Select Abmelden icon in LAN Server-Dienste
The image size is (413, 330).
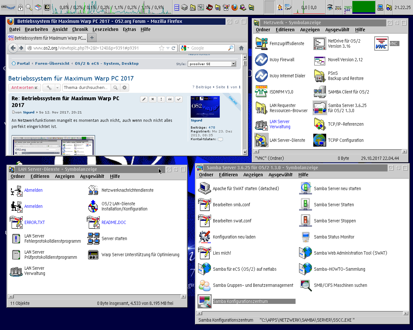(16, 190)
